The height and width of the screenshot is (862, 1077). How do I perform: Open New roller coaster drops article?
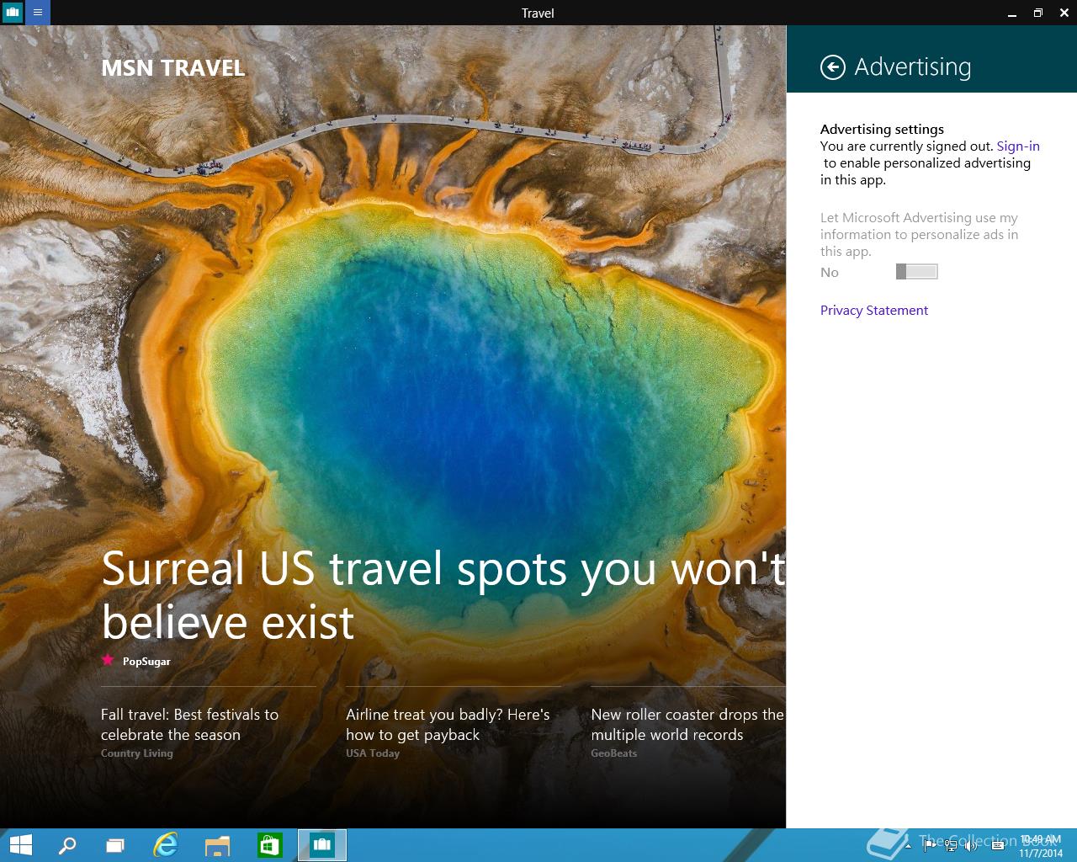tap(687, 724)
